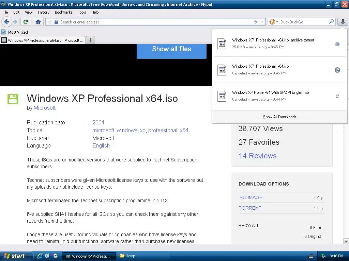Click file icon of Windows XP Home x64 ISO
349x261 pixels.
click(x=222, y=96)
